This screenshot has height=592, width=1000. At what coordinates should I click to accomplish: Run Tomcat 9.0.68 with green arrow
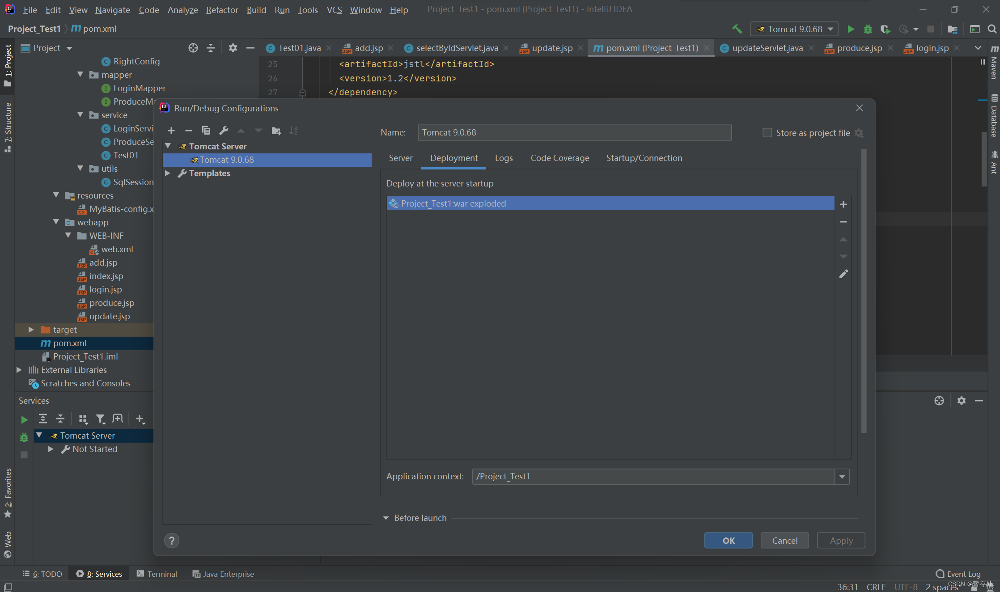click(x=851, y=29)
